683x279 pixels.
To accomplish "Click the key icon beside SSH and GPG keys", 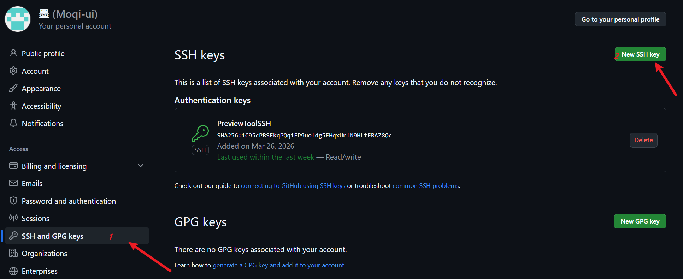I will pos(13,236).
